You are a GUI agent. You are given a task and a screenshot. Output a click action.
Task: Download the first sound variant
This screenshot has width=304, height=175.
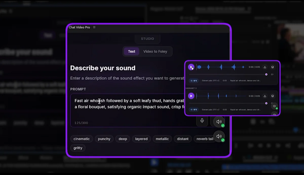[x=265, y=67]
